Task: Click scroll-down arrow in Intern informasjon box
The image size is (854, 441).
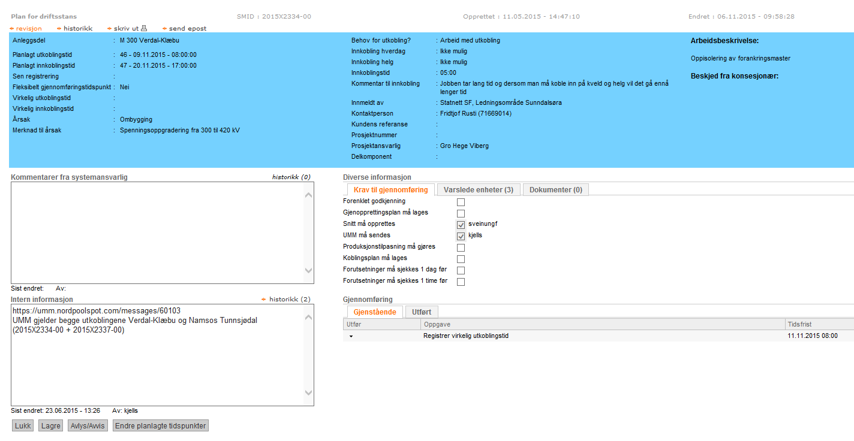Action: pos(309,393)
